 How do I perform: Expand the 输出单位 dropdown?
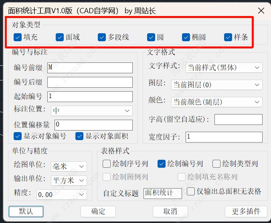pyautogui.click(x=69, y=180)
